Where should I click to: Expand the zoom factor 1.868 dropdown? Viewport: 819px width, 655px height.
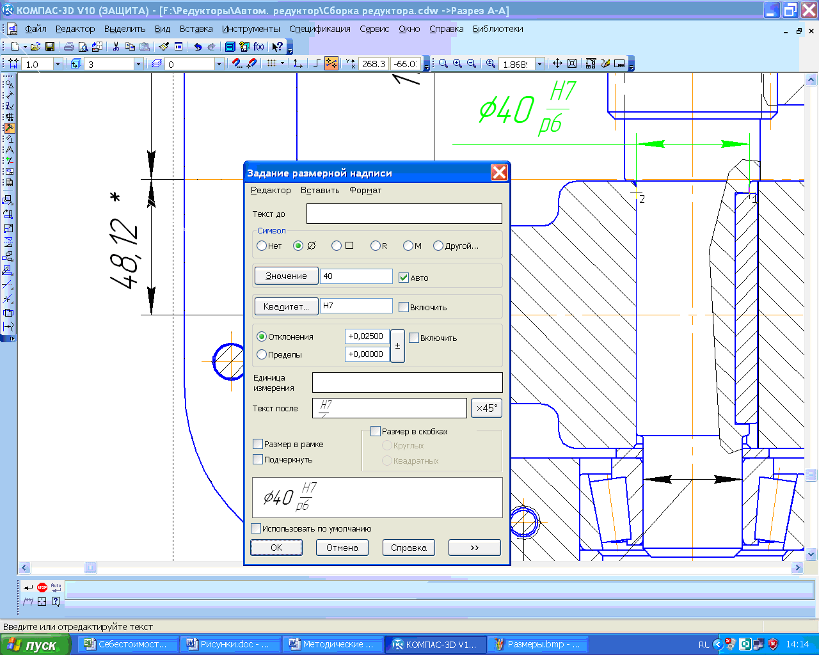539,64
